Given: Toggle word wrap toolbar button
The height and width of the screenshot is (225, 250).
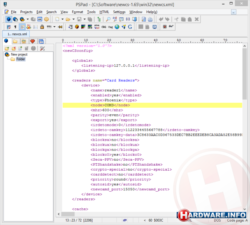Looking at the screenshot, I should coord(9,27).
